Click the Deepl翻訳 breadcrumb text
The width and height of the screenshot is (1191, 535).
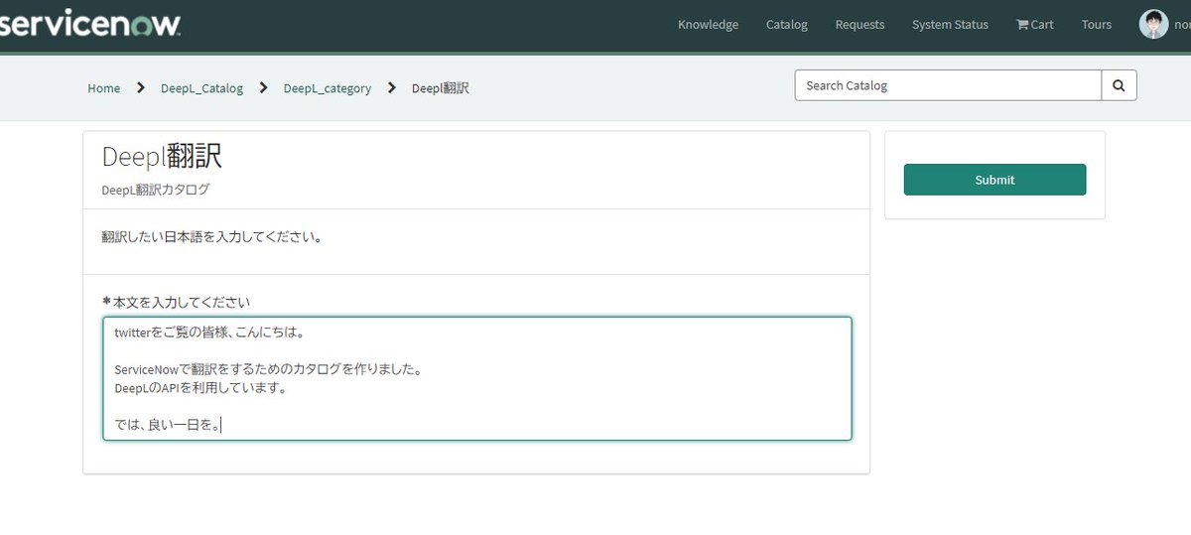click(x=441, y=88)
